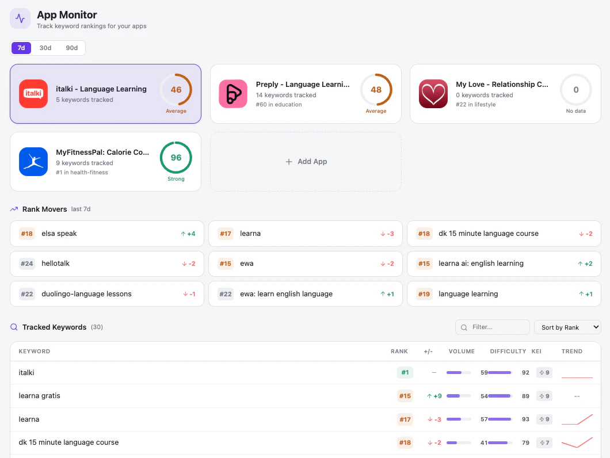Open the learna gratis keyword row
This screenshot has width=610, height=458.
point(306,396)
